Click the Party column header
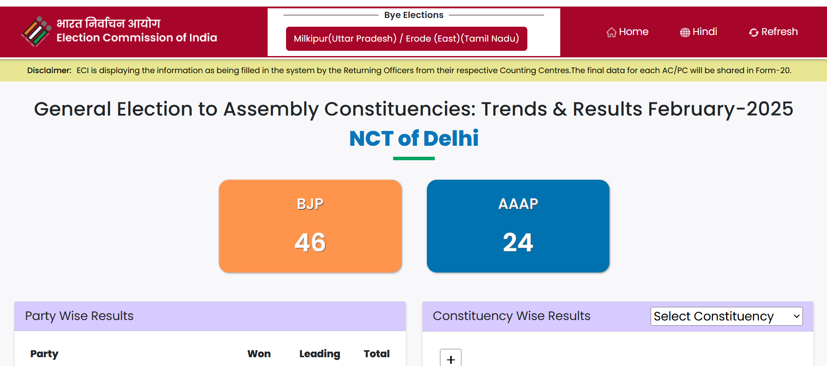 click(44, 354)
